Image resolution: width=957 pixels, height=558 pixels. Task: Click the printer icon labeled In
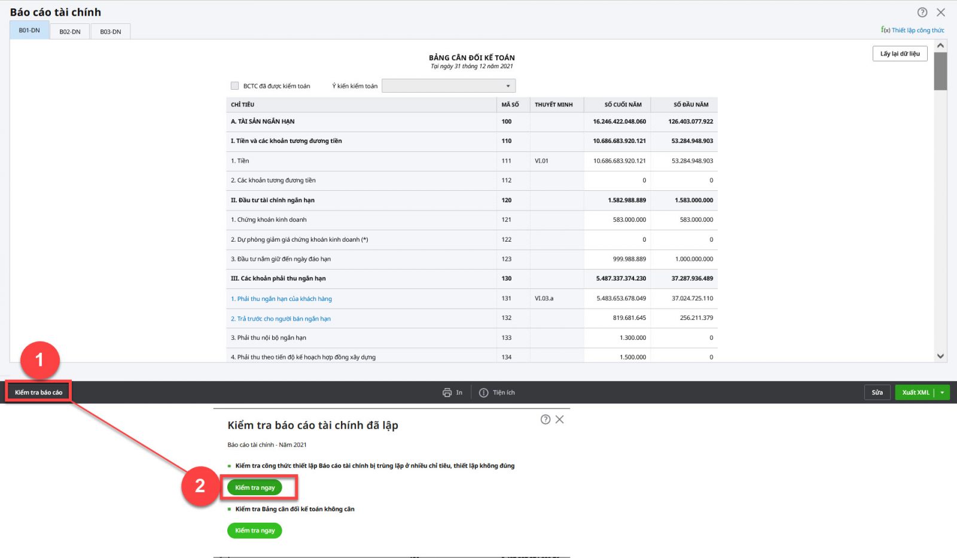pyautogui.click(x=447, y=393)
